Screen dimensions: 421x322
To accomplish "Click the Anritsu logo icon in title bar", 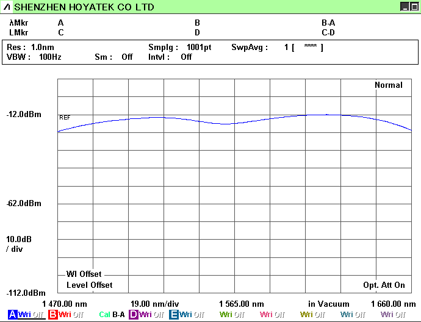I will [7, 7].
